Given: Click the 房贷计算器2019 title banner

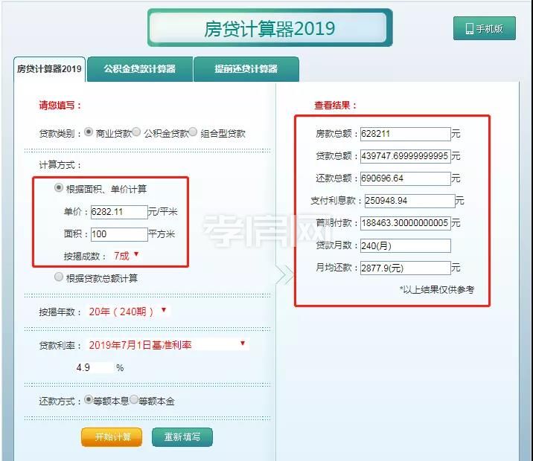Looking at the screenshot, I should (270, 28).
